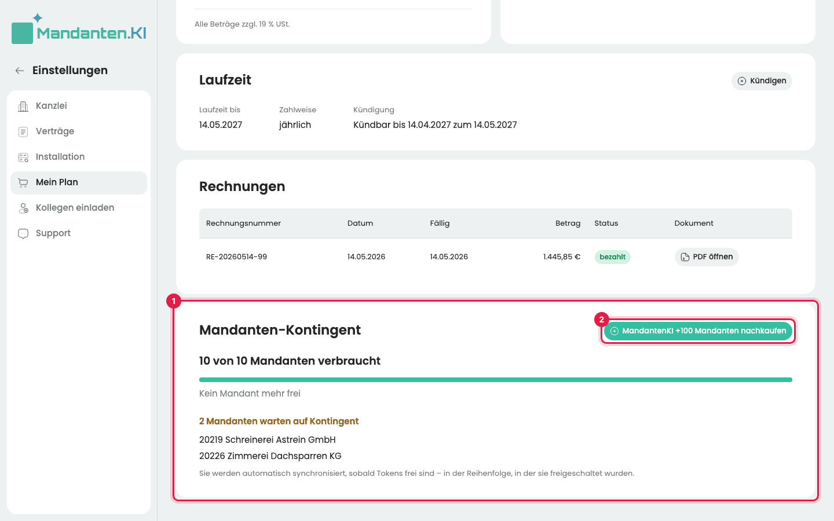
Task: Click 'Alle Beträge zzgl. 19 % USt.' note
Action: click(x=242, y=24)
